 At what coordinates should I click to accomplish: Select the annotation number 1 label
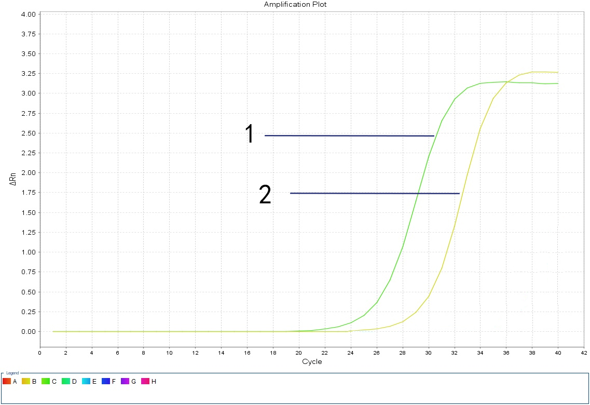(x=250, y=134)
